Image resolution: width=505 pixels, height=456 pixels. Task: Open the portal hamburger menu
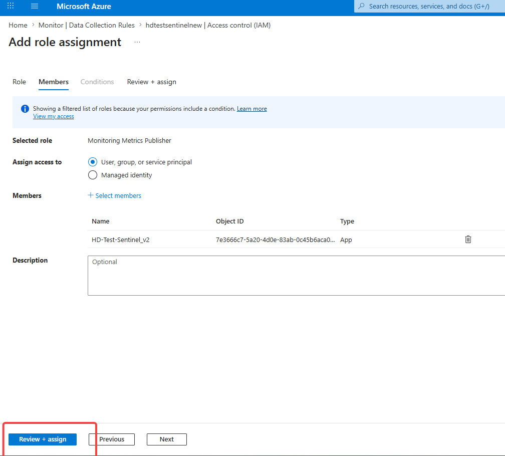coord(35,6)
